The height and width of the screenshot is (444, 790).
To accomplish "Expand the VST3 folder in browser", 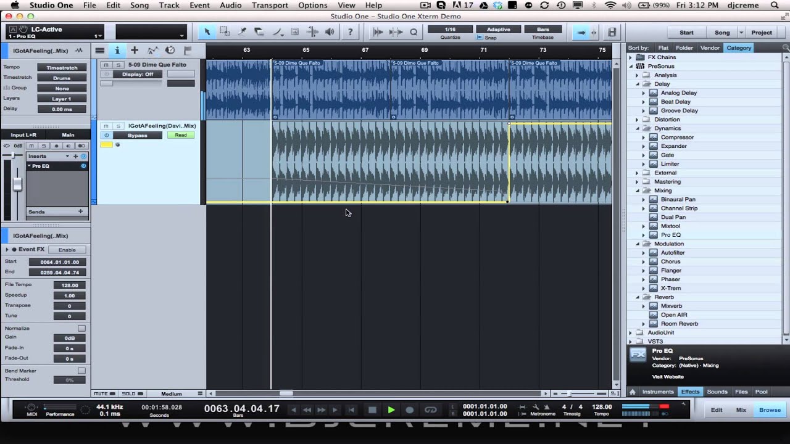I will 631,341.
